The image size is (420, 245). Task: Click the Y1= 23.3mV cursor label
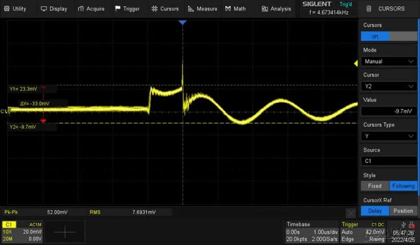pyautogui.click(x=23, y=89)
